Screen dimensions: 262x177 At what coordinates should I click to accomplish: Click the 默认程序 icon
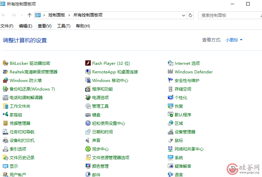pos(171,115)
